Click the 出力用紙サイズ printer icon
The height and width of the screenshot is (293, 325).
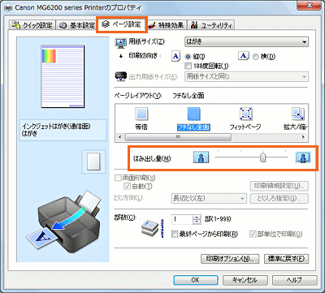[120, 76]
